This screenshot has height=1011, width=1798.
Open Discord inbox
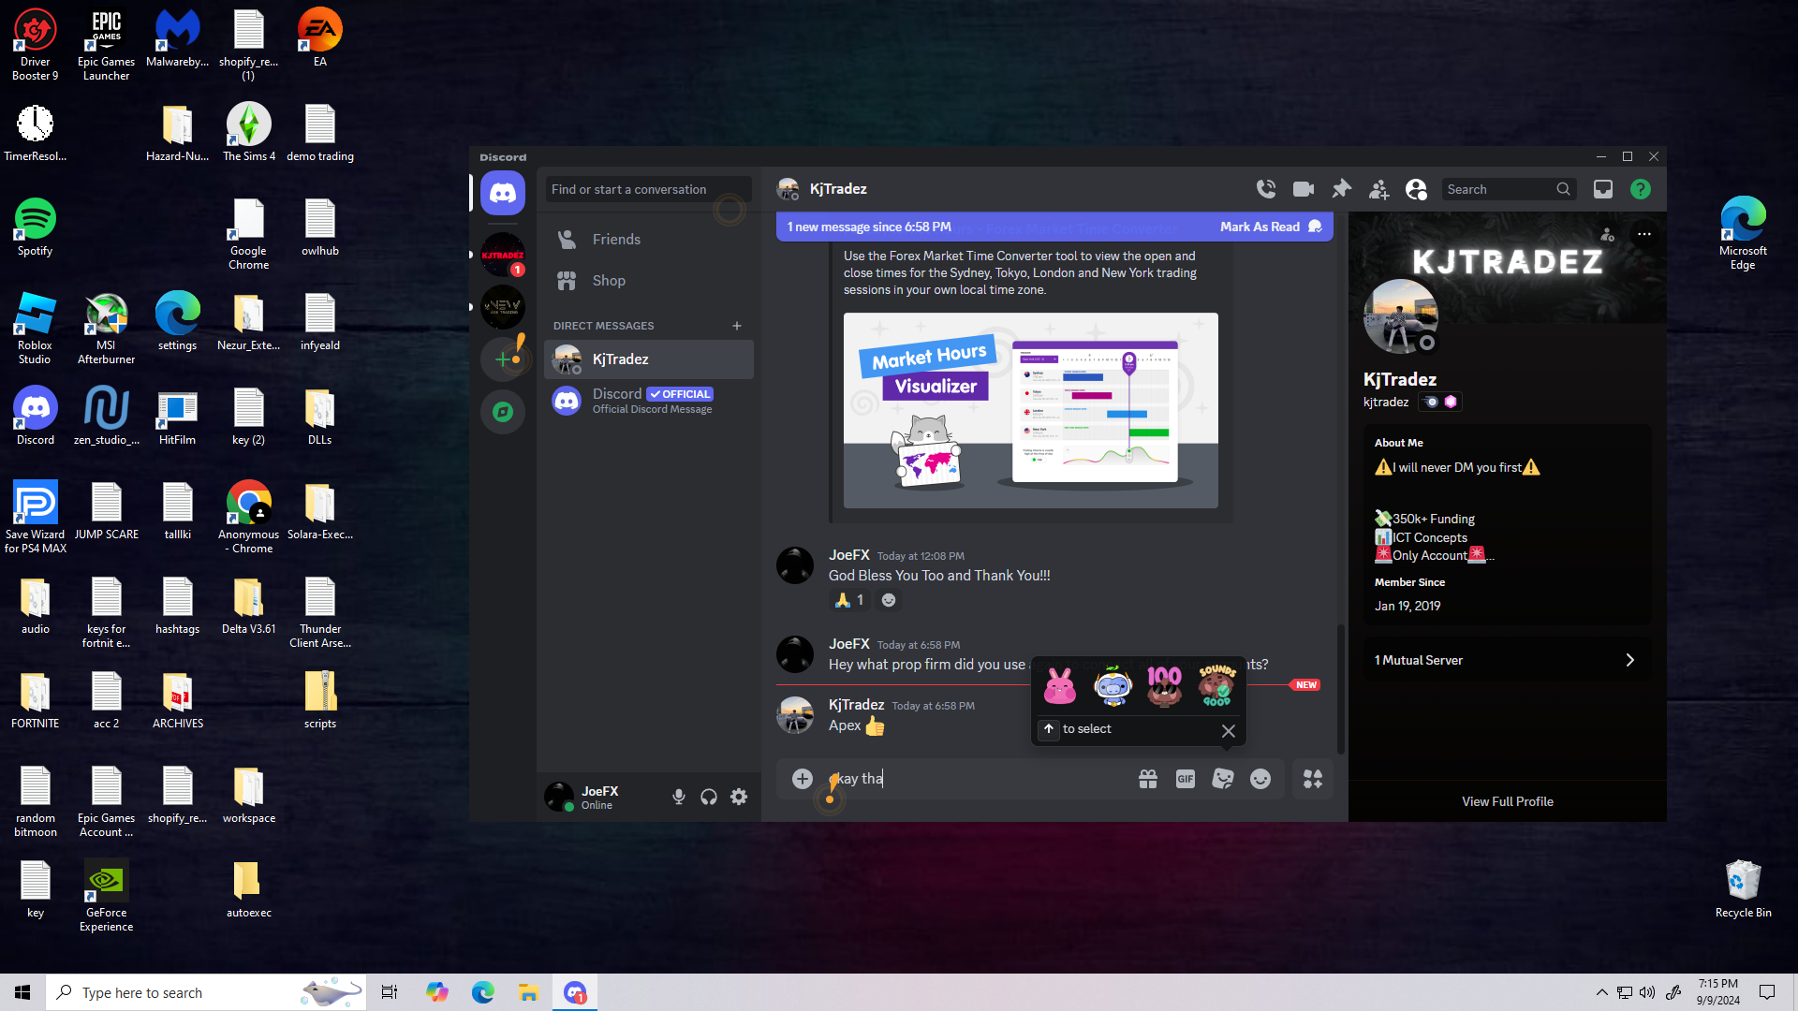click(1603, 189)
